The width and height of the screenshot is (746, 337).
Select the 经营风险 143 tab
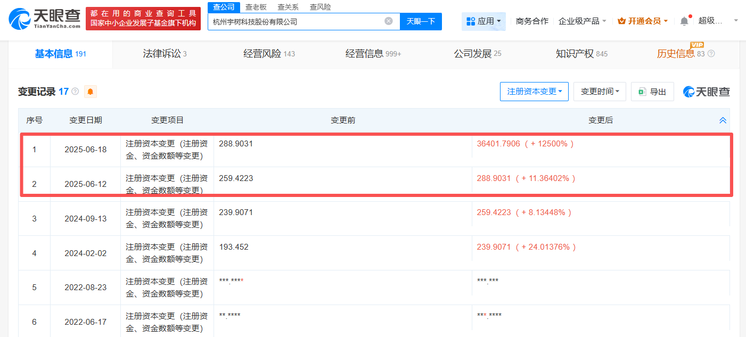(x=269, y=54)
